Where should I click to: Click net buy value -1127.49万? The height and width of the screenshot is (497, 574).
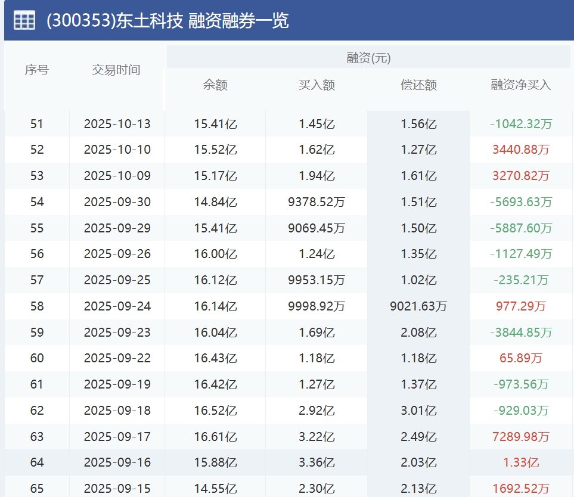click(520, 254)
